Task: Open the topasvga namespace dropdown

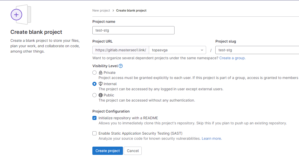Action: pos(177,50)
